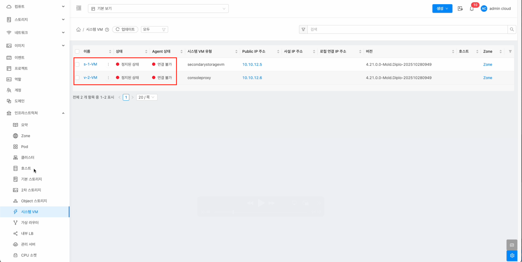
Task: Open the three-dot actions menu for s-1-VM
Action: tap(108, 64)
